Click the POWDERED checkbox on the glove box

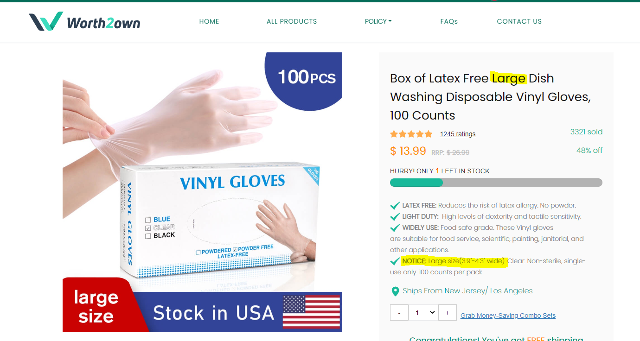(x=198, y=252)
